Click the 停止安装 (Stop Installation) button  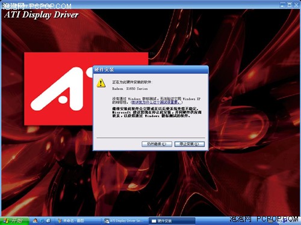tap(190, 144)
